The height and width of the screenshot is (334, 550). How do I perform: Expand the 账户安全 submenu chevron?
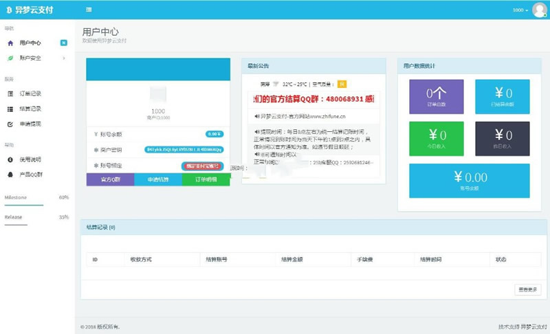tap(64, 58)
